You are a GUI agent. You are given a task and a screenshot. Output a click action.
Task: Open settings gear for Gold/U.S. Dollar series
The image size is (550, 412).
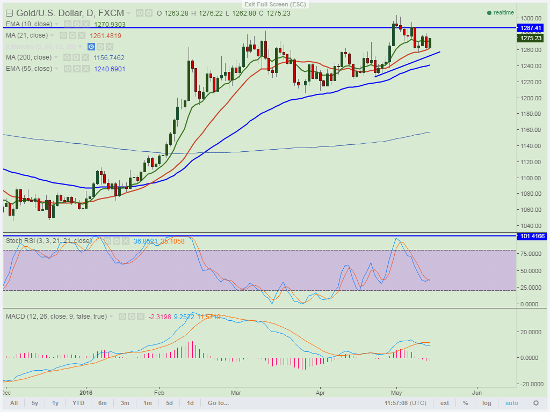149,13
